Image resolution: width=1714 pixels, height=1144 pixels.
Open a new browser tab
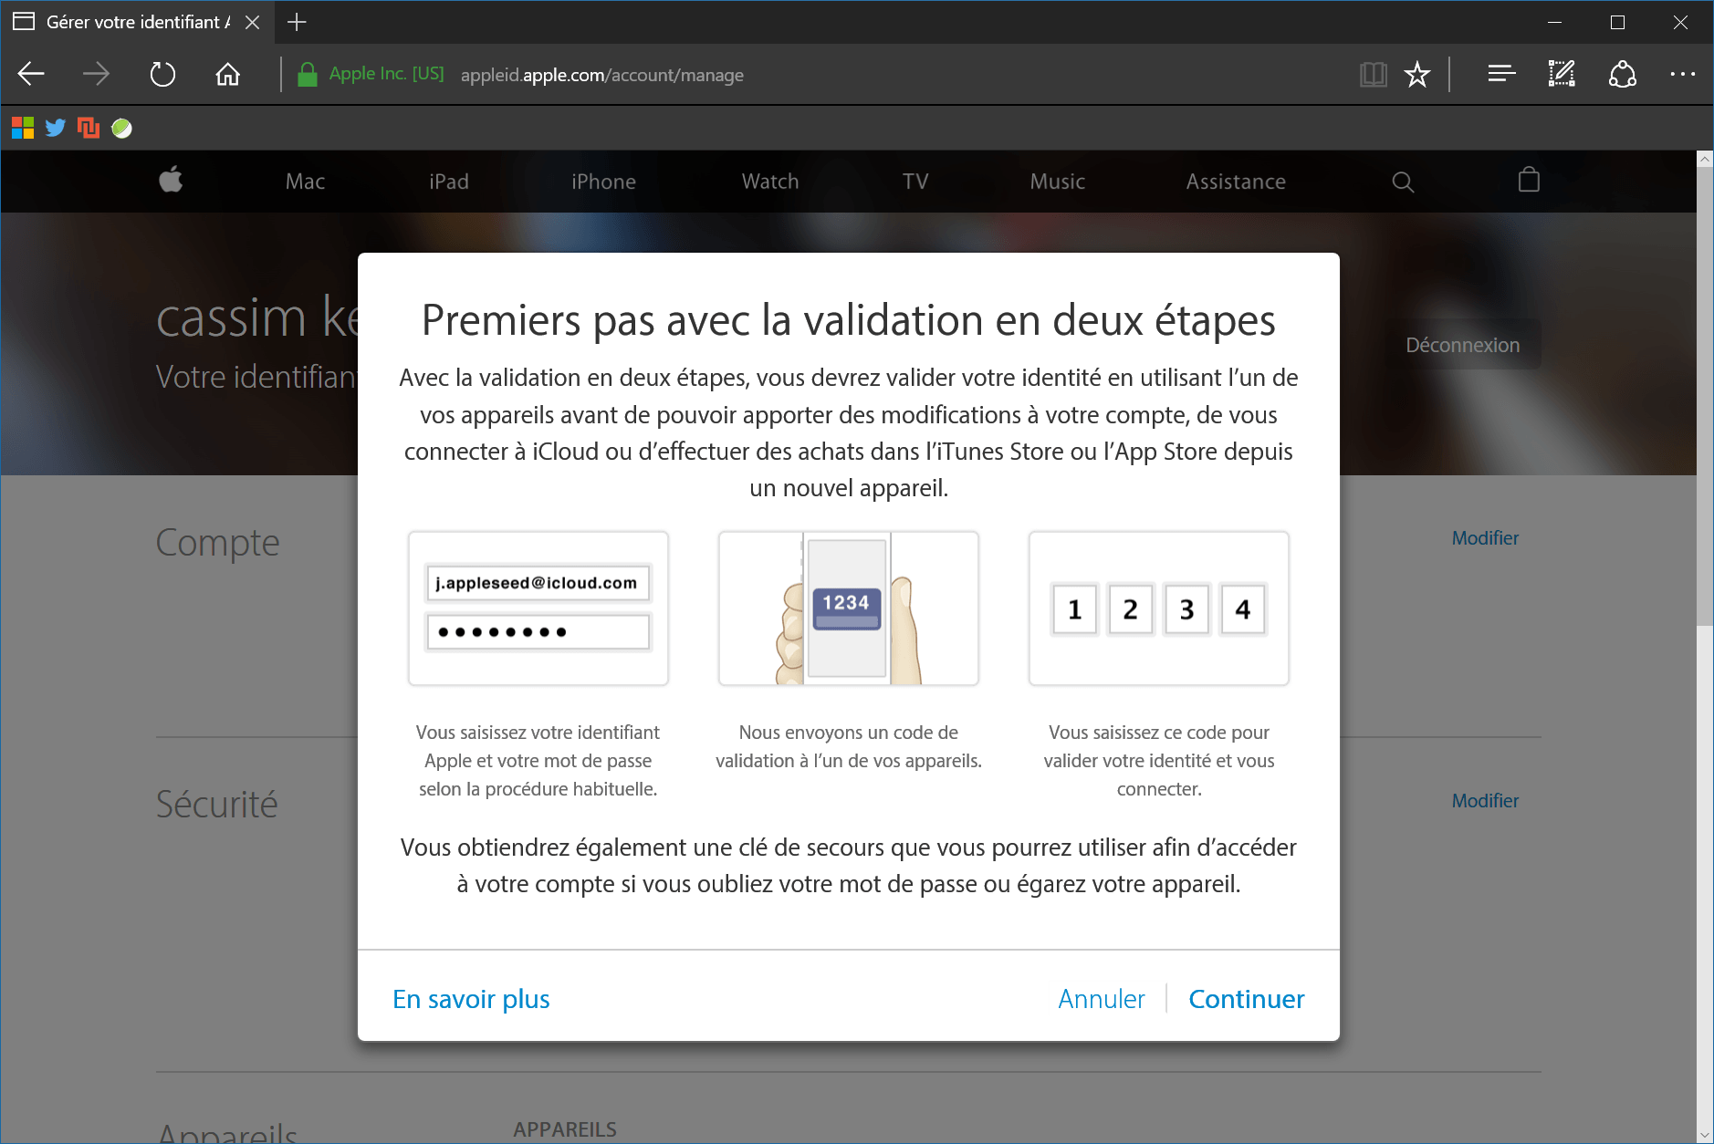click(x=297, y=22)
